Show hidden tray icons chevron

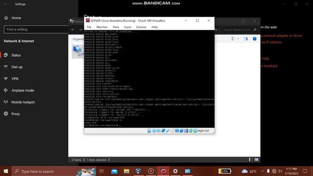[262, 171]
